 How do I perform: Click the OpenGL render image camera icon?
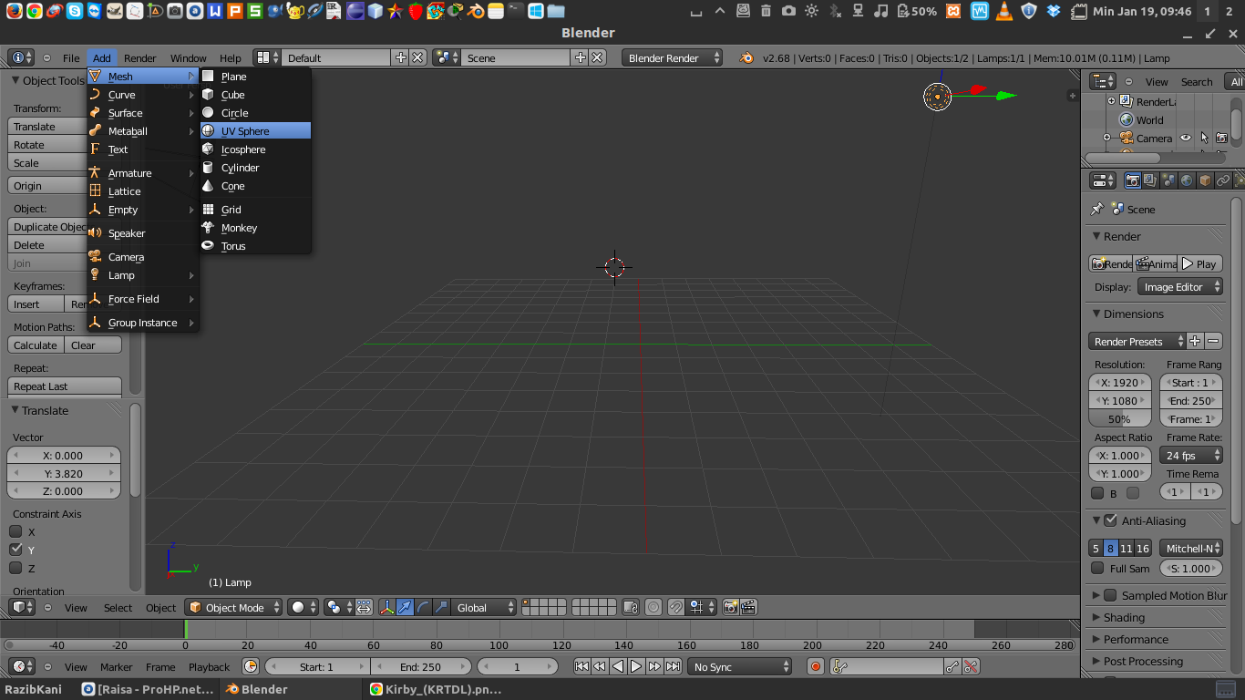pos(730,607)
